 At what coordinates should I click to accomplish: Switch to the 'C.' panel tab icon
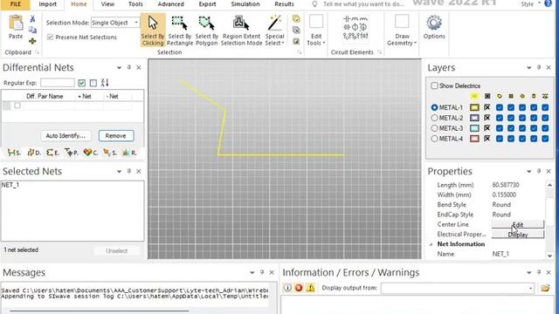[x=91, y=153]
